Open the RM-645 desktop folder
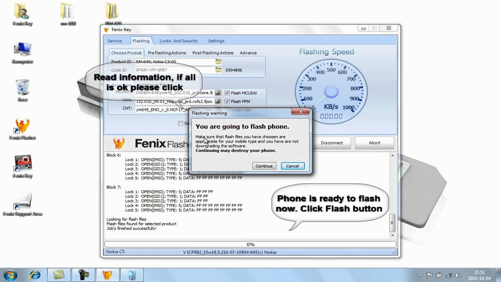The height and width of the screenshot is (282, 501). coord(113,14)
